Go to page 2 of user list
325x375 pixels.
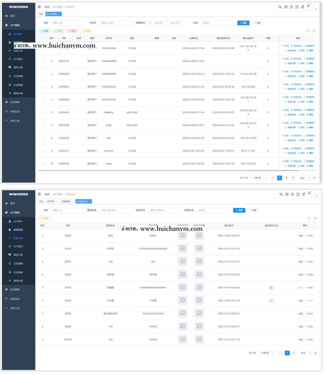pos(286,178)
